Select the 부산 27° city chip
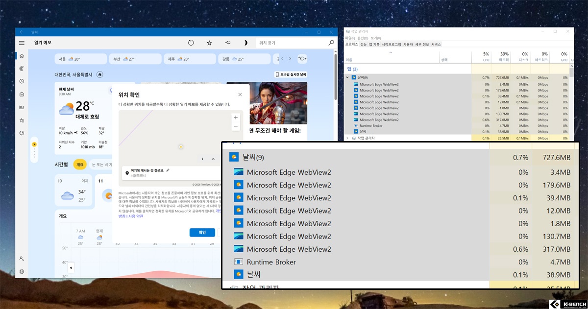Viewport: 588px width, 309px height. click(x=136, y=59)
